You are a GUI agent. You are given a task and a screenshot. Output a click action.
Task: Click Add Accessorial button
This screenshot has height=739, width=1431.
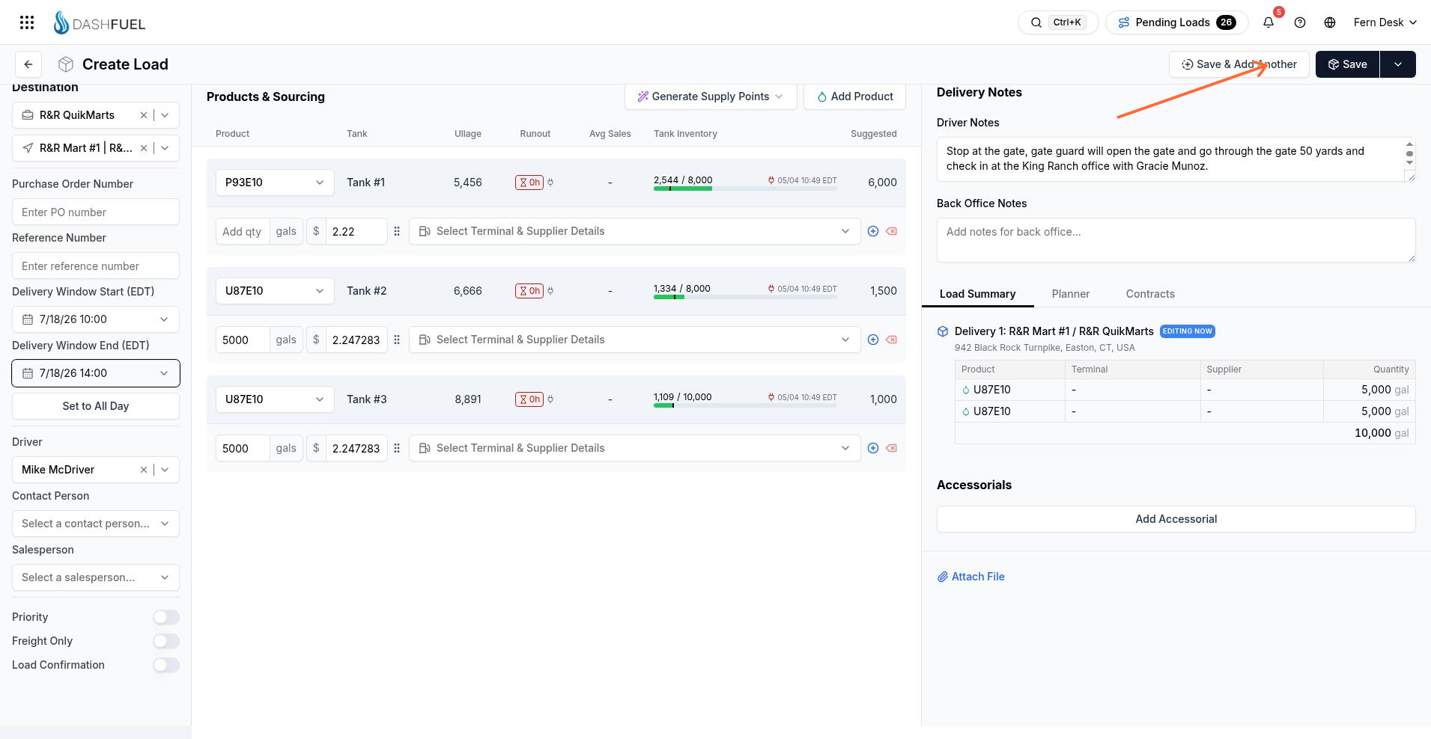tap(1176, 519)
